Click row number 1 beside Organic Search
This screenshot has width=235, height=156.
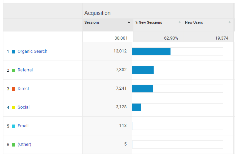point(8,52)
